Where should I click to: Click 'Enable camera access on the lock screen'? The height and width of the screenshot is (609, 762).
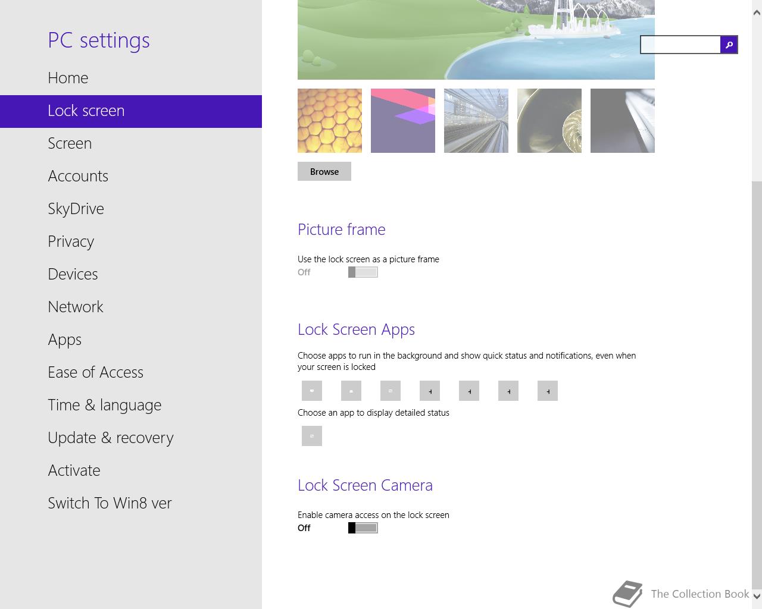click(x=373, y=515)
